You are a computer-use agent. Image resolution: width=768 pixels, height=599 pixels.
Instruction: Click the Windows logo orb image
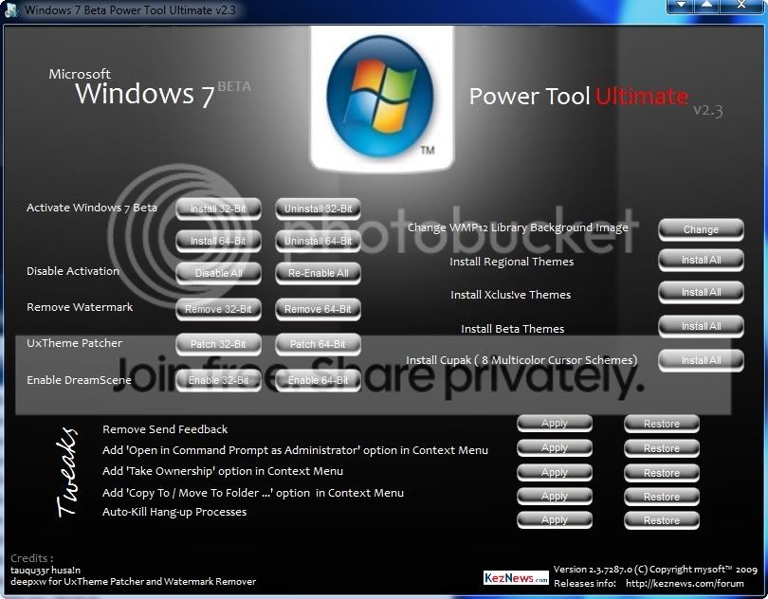(x=380, y=97)
